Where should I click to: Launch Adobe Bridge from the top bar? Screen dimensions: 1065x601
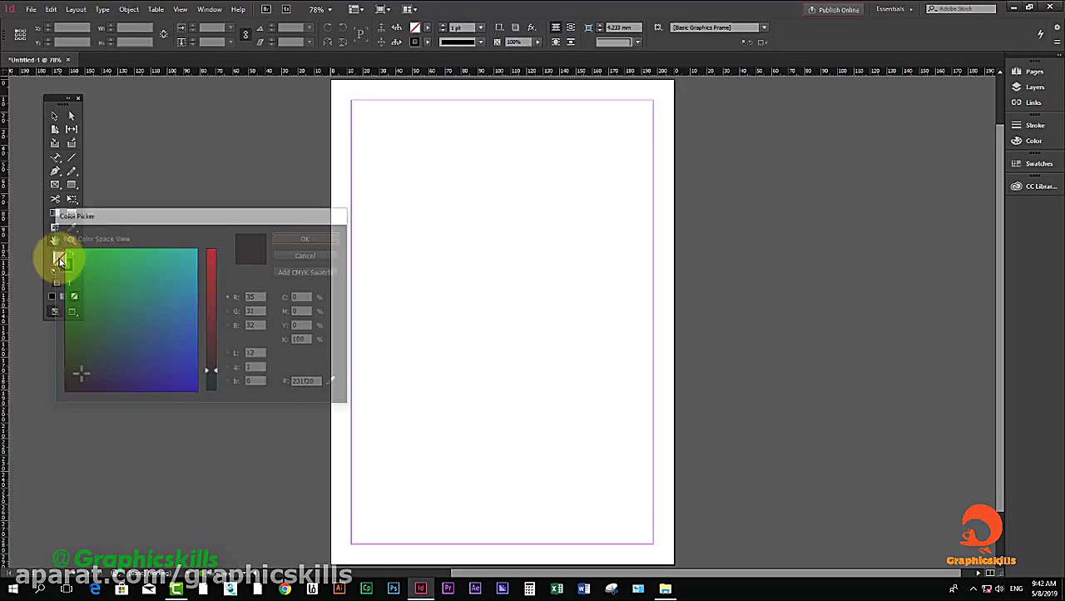(266, 9)
